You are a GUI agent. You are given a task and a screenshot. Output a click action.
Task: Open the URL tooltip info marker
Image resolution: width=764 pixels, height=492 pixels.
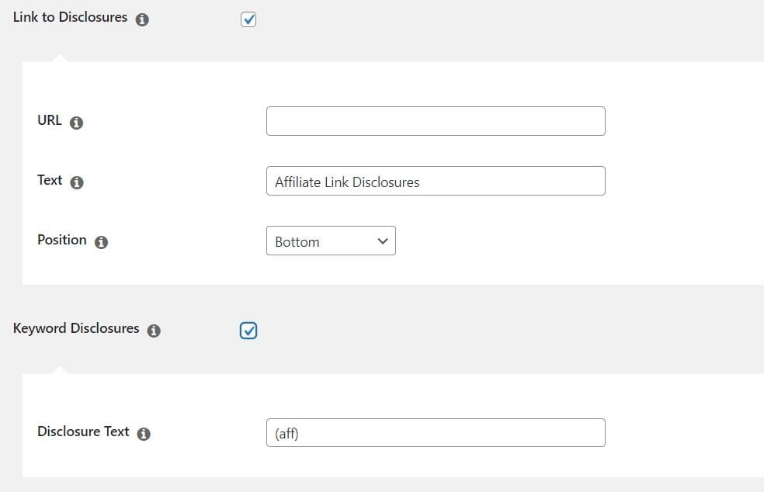pos(76,122)
